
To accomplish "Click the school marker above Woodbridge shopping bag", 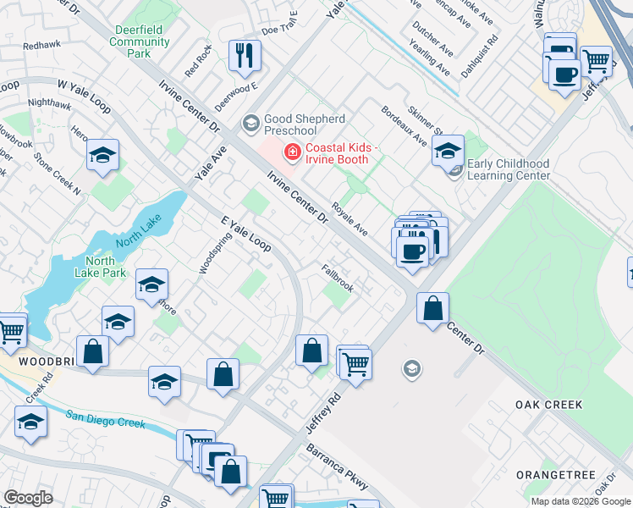I will tap(118, 323).
